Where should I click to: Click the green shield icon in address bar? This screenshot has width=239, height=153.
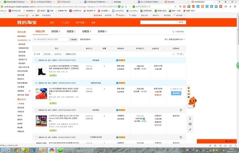[119, 7]
